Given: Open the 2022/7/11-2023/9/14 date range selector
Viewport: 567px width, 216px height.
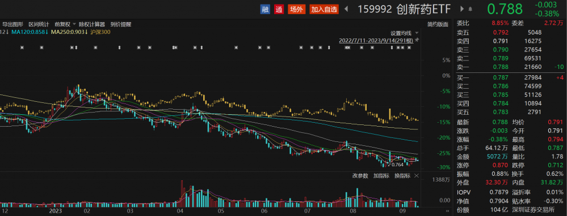Looking at the screenshot, I should coord(376,40).
